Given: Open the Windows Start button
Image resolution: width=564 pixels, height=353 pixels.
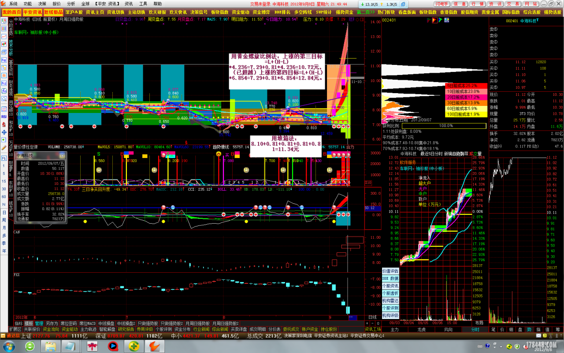Looking at the screenshot, I should click(x=8, y=346).
